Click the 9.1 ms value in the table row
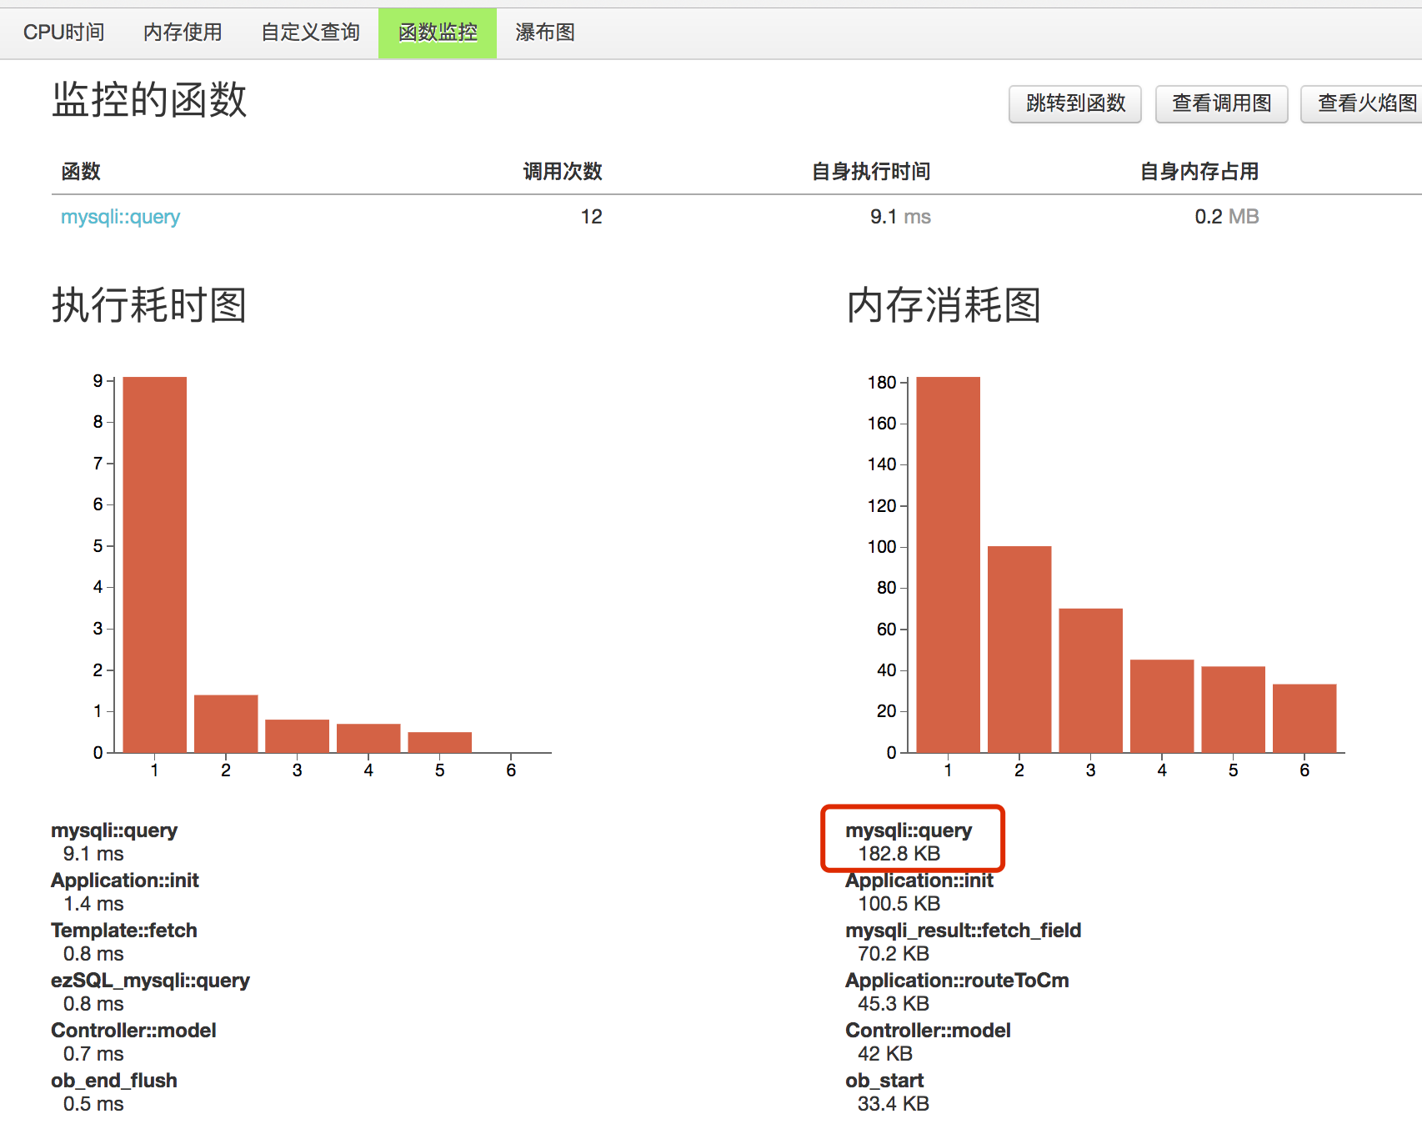Viewport: 1422px width, 1134px height. coord(900,217)
